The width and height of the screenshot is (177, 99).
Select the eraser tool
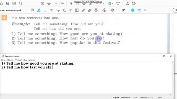[90, 10]
